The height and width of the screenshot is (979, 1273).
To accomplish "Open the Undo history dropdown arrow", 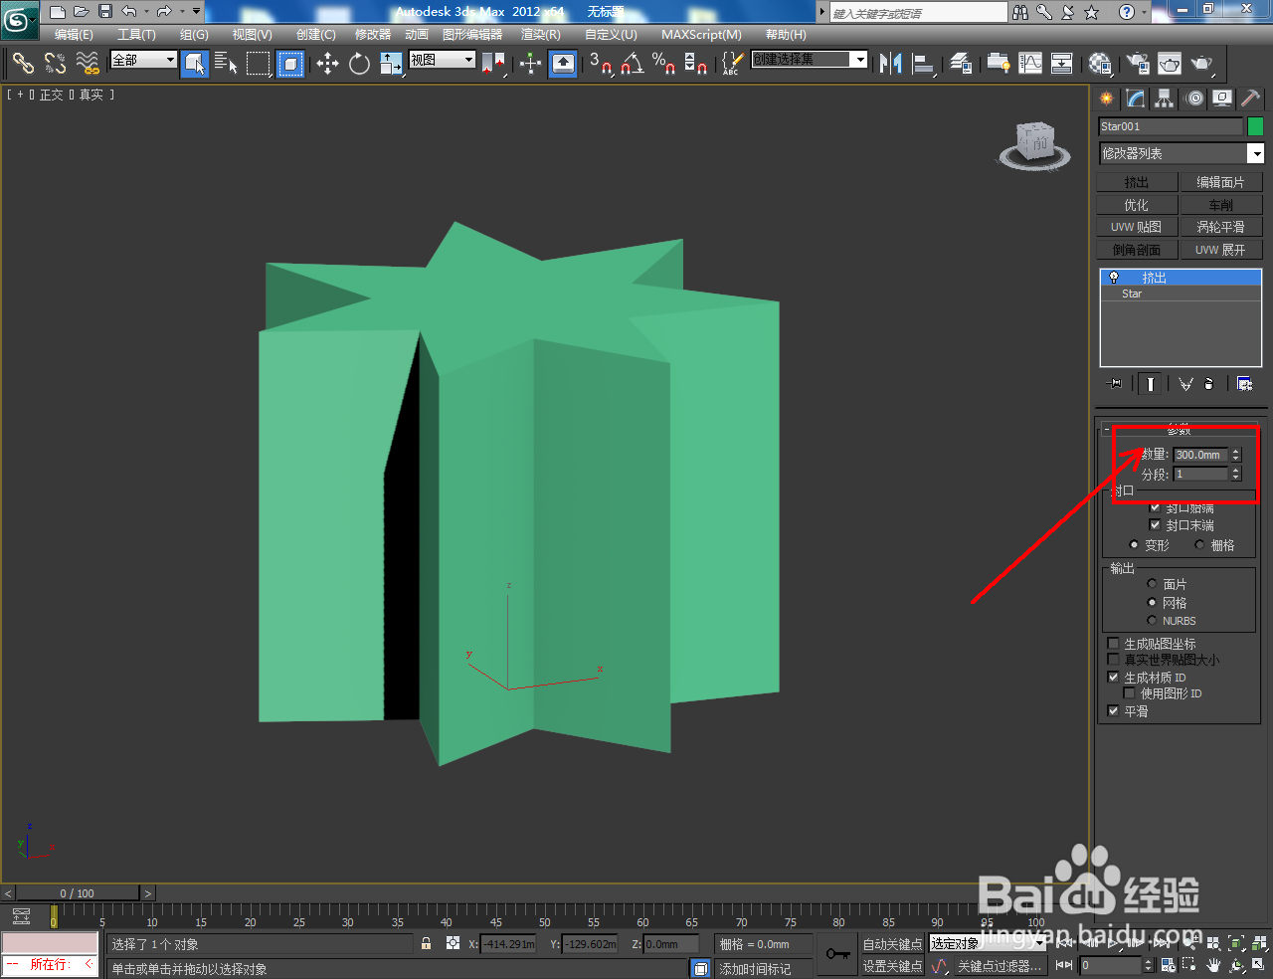I will (x=147, y=12).
